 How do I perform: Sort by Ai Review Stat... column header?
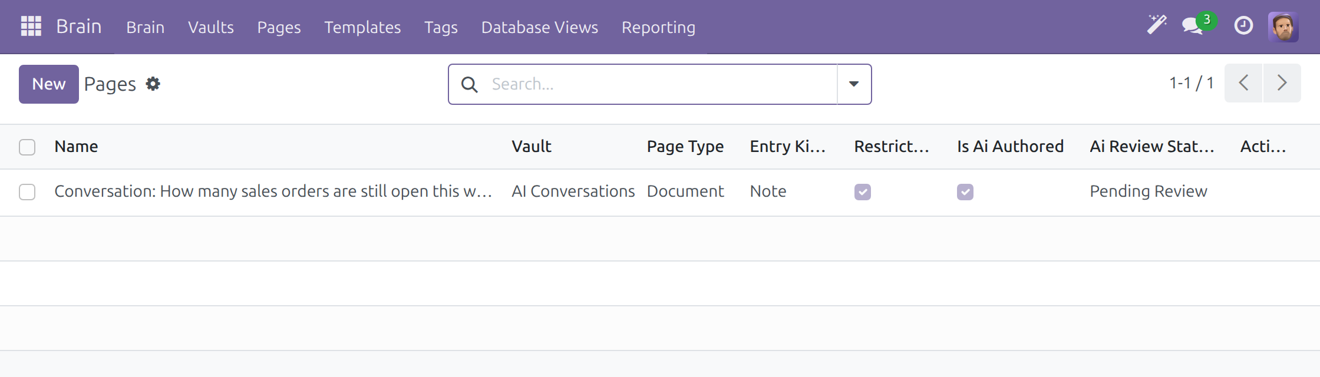point(1152,147)
